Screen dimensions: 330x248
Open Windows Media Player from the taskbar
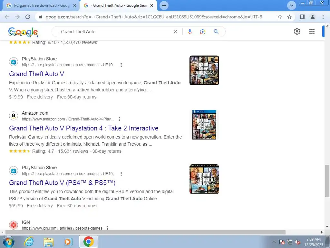click(x=68, y=242)
